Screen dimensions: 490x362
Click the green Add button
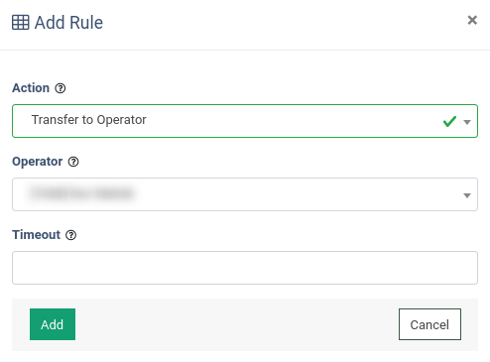coord(53,324)
